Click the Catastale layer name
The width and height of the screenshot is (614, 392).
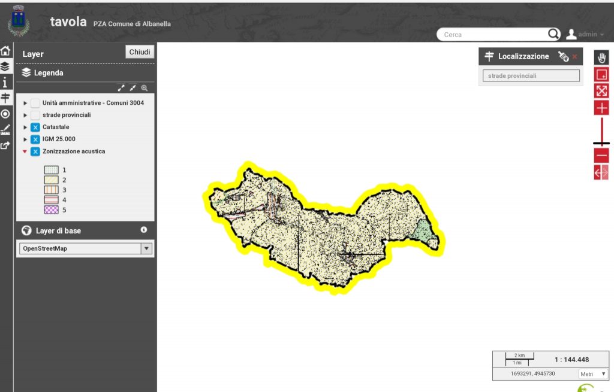(x=56, y=127)
